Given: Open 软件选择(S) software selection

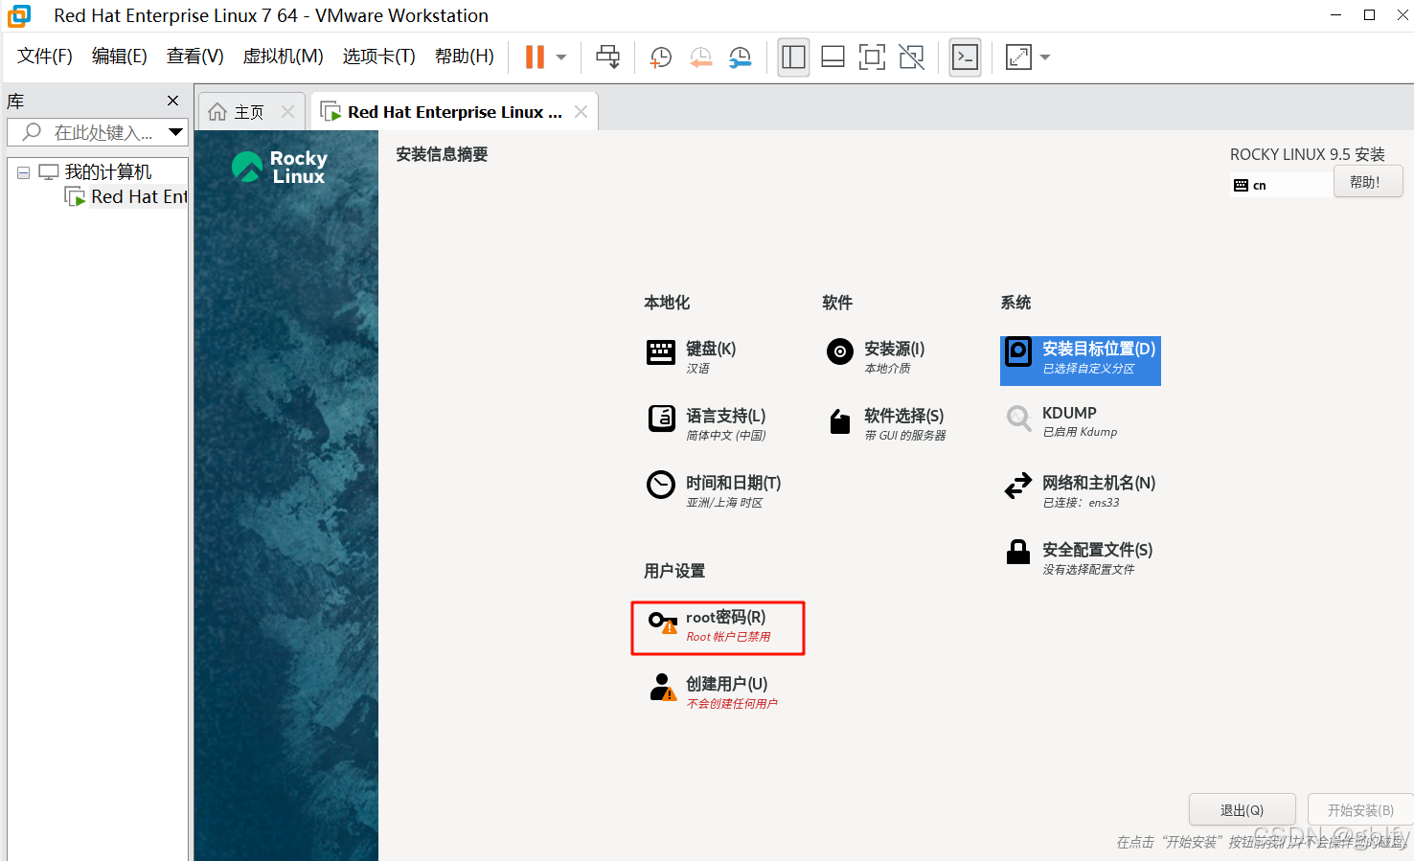Looking at the screenshot, I should coord(887,424).
